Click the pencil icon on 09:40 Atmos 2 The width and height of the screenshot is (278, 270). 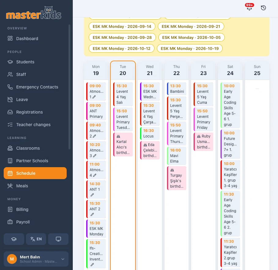tap(94, 136)
